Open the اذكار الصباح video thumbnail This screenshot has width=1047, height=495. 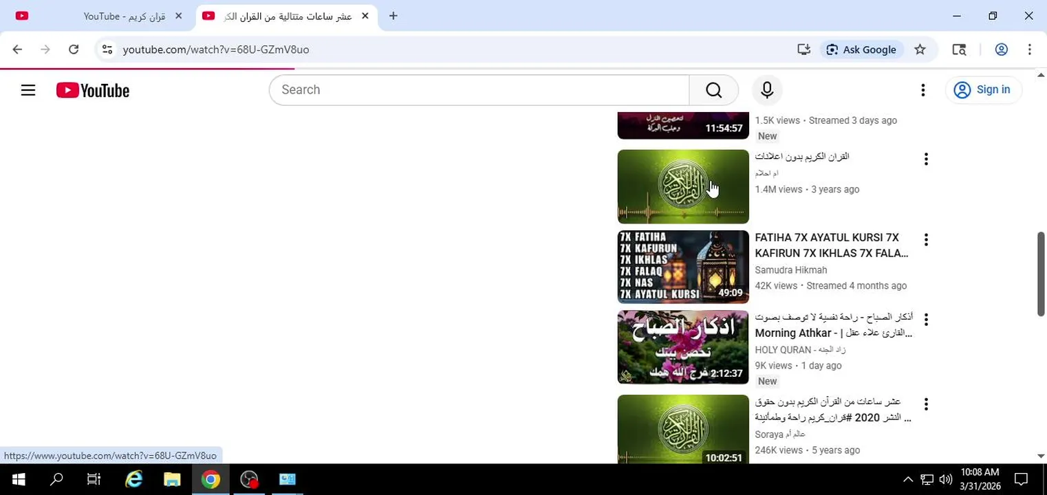[x=683, y=347]
